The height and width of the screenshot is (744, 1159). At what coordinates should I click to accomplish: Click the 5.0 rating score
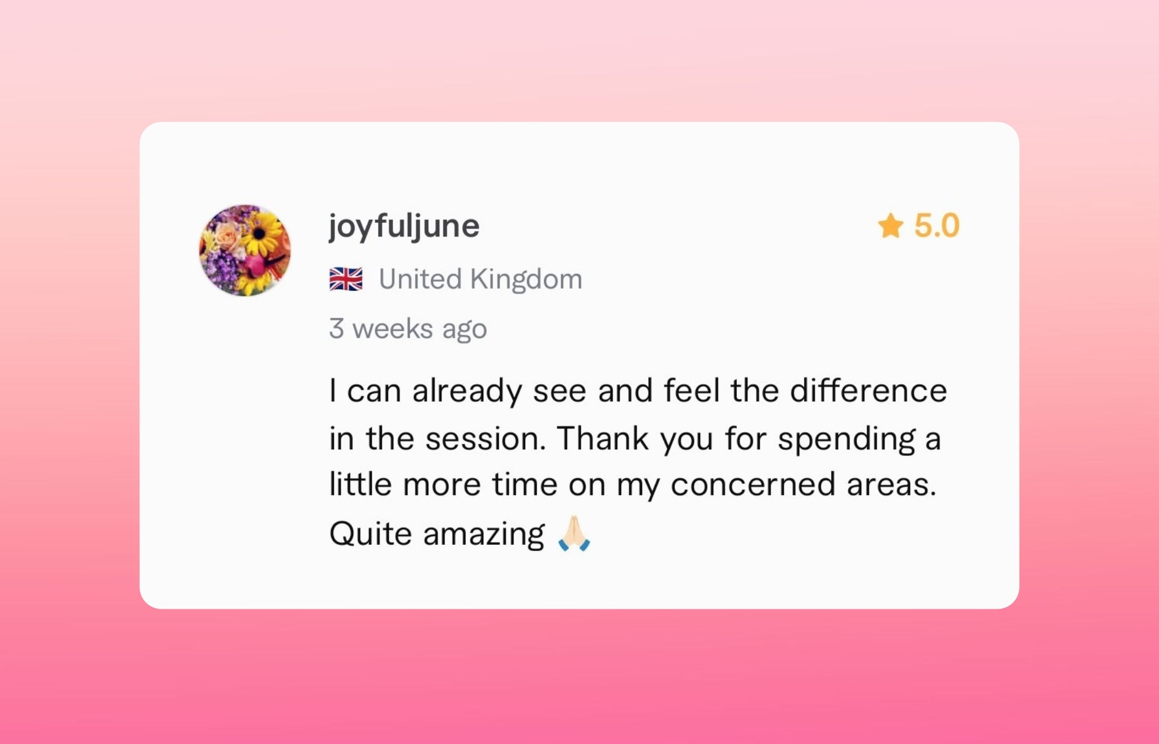937,226
